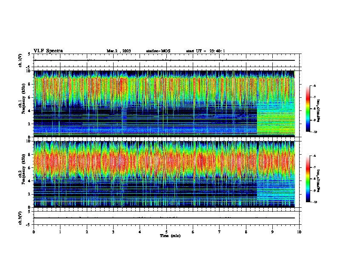Click the ch.1 spectrogram color bar
Screen dimensions: 337x260
click(308, 109)
